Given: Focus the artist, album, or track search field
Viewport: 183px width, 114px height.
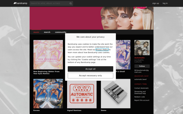Looking at the screenshot, I should [x=50, y=3].
